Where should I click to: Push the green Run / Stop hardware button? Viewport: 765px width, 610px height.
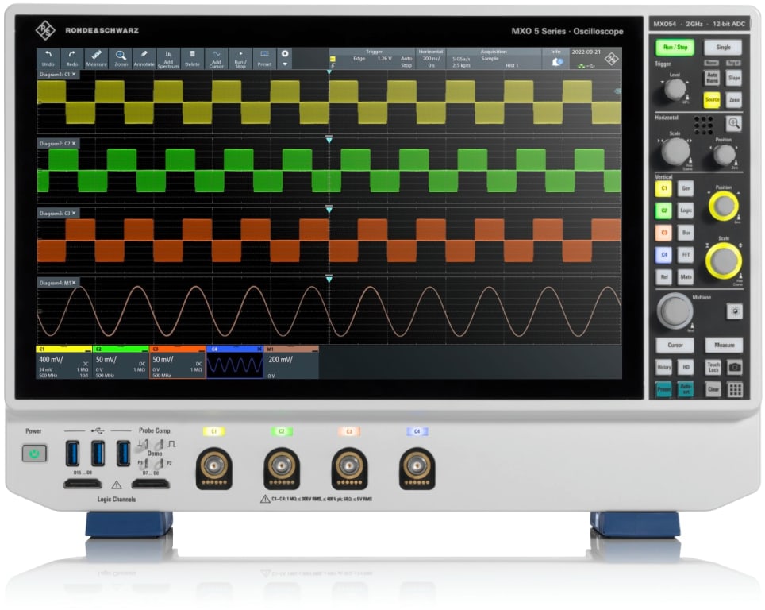(x=675, y=48)
